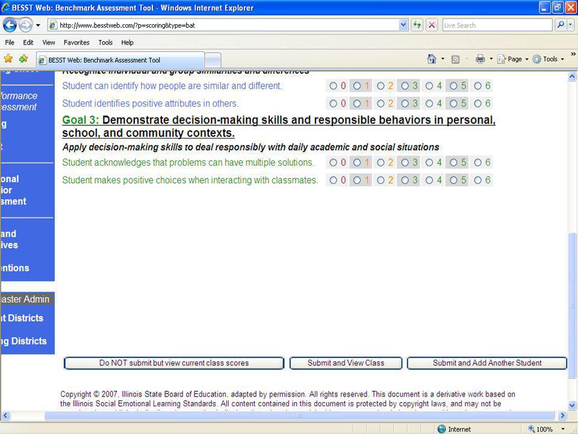Viewport: 578px width, 434px height.
Task: Click the red Stop loading icon
Action: (432, 25)
